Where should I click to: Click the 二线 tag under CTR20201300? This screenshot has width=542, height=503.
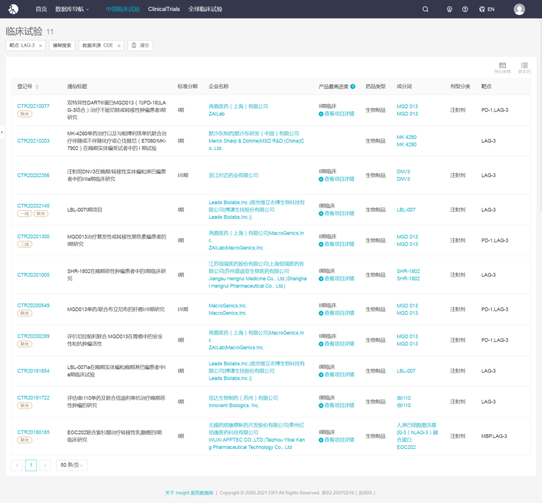coord(25,244)
